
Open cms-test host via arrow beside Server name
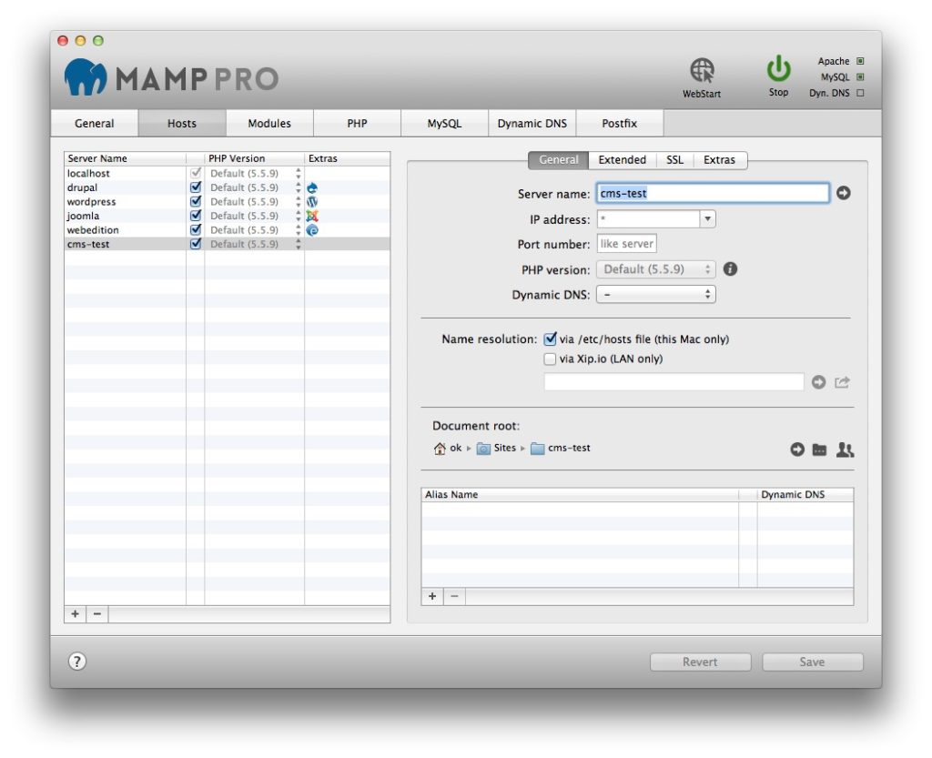[844, 193]
